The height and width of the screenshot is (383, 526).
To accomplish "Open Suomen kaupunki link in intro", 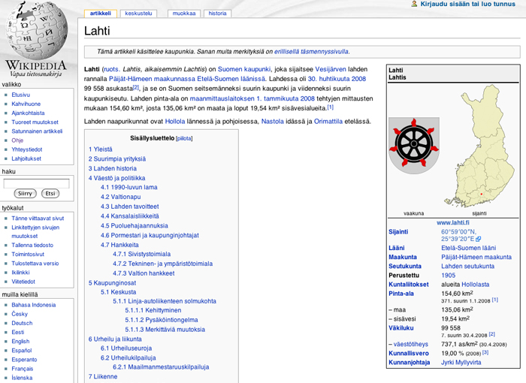I will click(244, 69).
